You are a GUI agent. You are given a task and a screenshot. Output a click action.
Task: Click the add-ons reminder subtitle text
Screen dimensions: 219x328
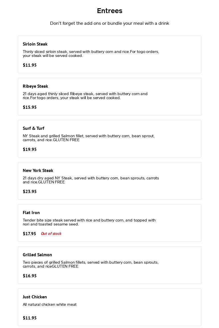(x=109, y=23)
